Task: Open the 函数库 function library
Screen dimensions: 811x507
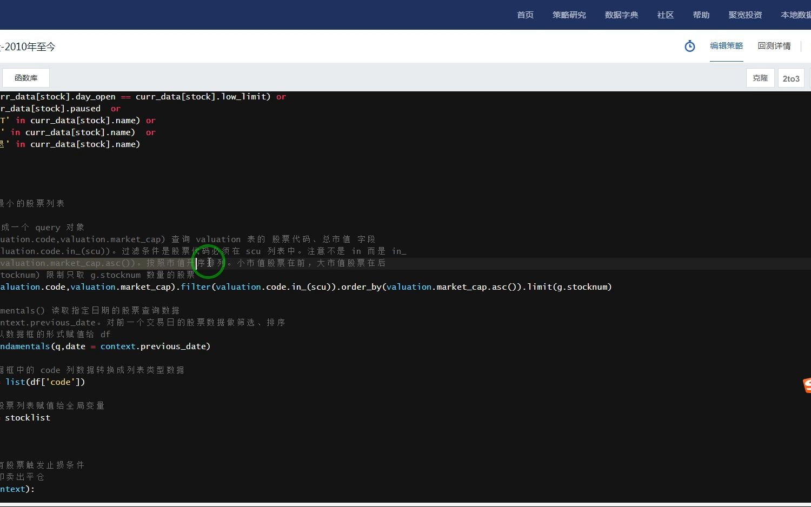Action: (26, 78)
